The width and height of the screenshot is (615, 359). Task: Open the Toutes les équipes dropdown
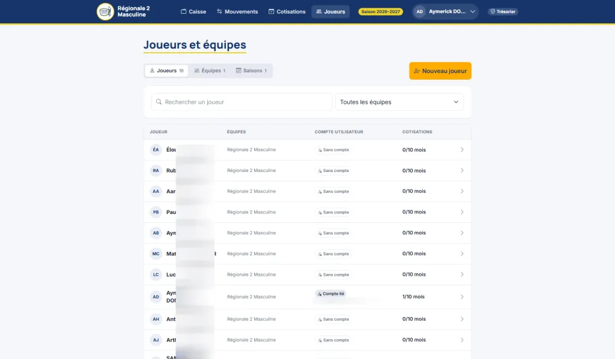click(x=399, y=102)
